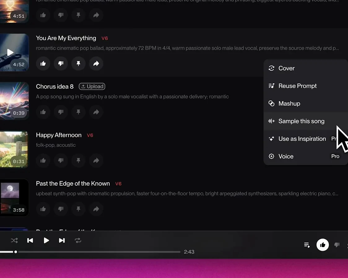Like the Chorus idea 8 track
This screenshot has height=278, width=348.
[43, 112]
